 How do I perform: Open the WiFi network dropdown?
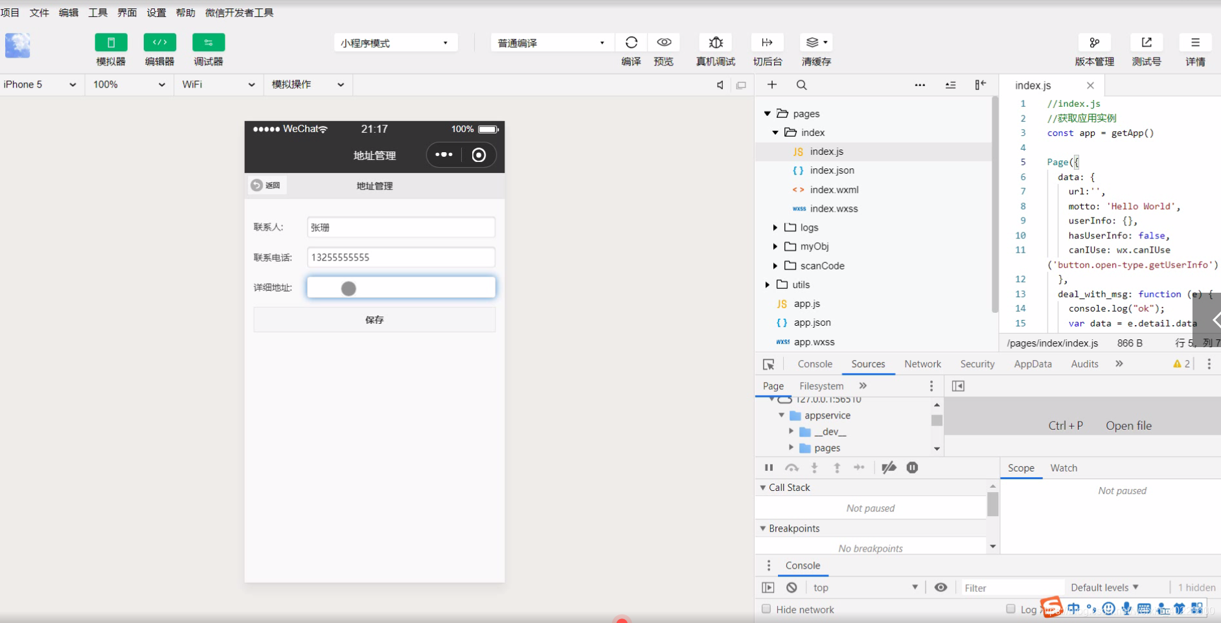(218, 85)
